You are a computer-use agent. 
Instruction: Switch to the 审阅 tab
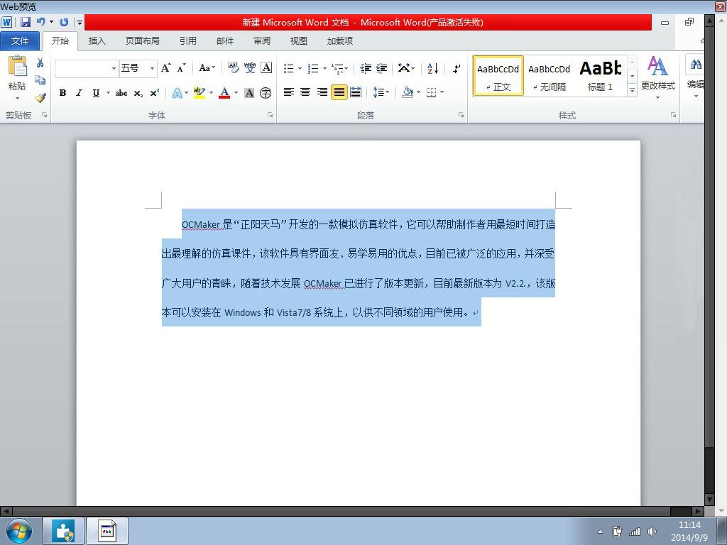coord(262,40)
